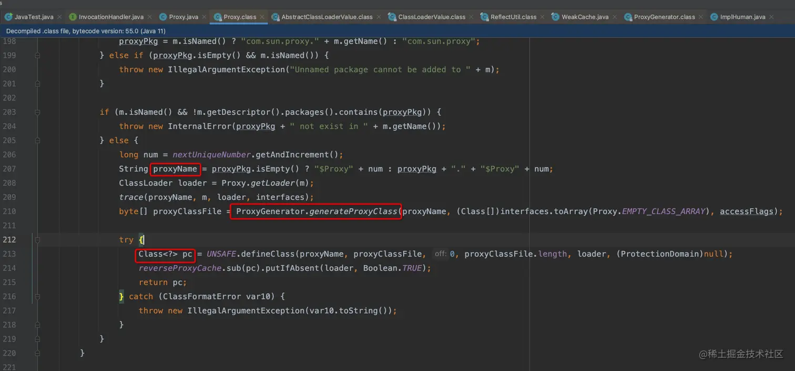Collapse the else block at line 205
Viewport: 795px width, 371px height.
click(37, 140)
